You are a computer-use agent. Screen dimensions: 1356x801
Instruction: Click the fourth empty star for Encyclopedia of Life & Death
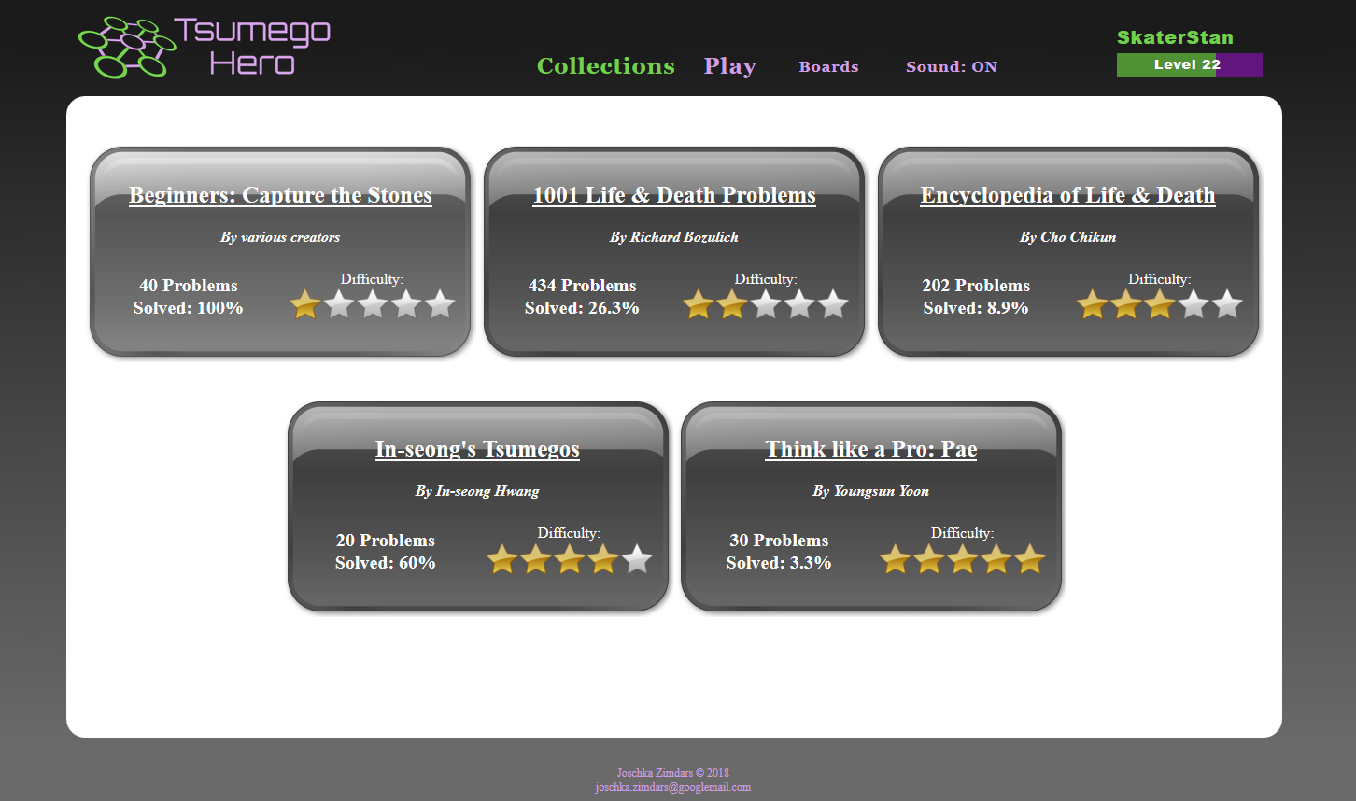coord(1193,303)
